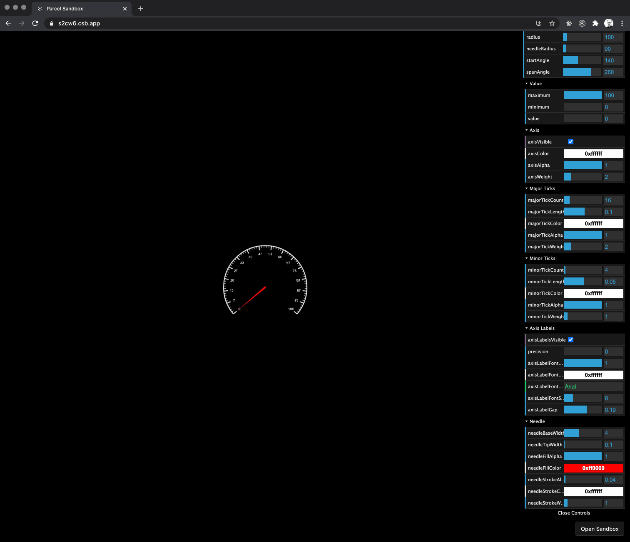
Task: Click the red needleFillColor swatch
Action: point(593,468)
